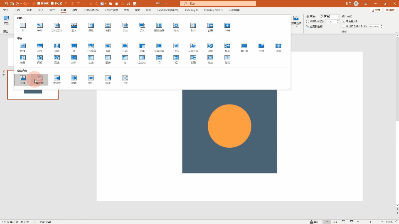Choose the 随机 (Random) question-mark transition
399x224 pixels.
[x=227, y=59]
